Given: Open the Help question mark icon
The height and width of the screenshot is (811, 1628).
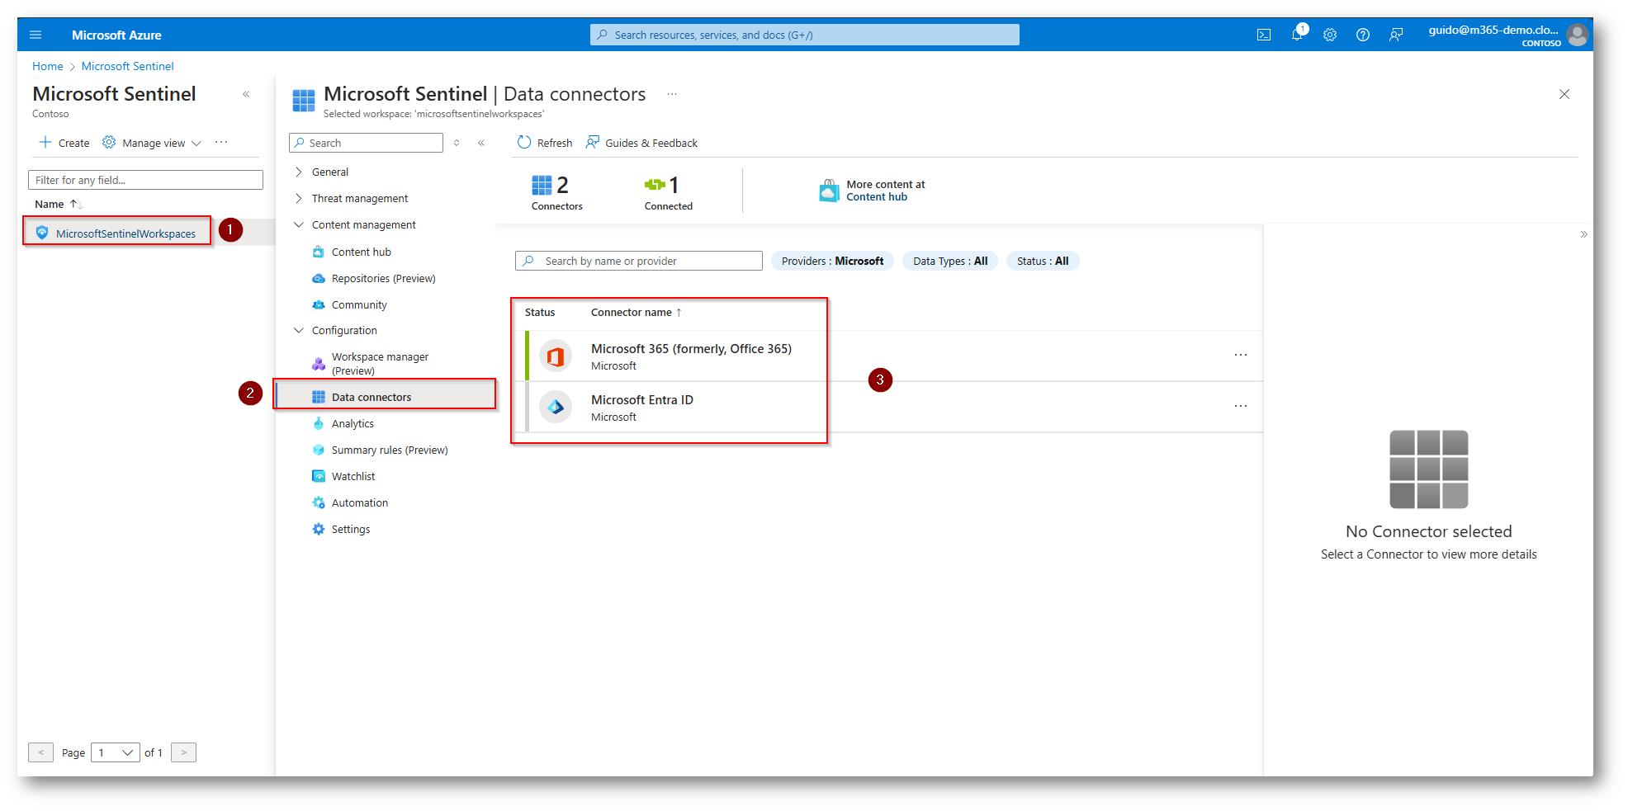Looking at the screenshot, I should [1363, 35].
